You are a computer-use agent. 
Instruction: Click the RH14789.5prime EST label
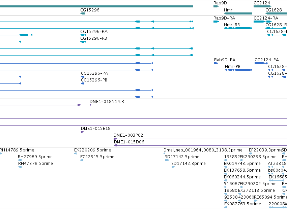pyautogui.click(x=17, y=150)
